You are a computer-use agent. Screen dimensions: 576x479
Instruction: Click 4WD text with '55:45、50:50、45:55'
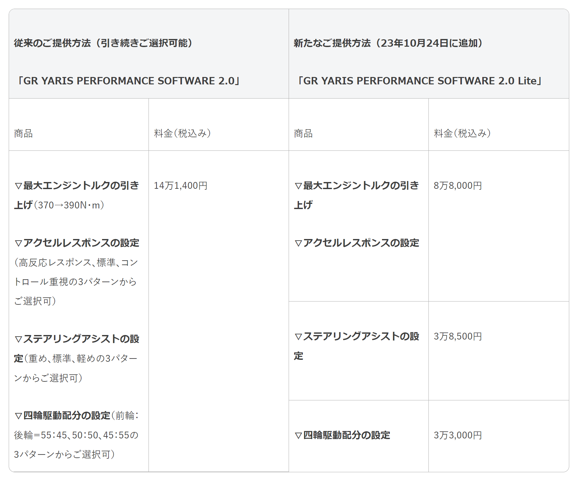click(77, 435)
